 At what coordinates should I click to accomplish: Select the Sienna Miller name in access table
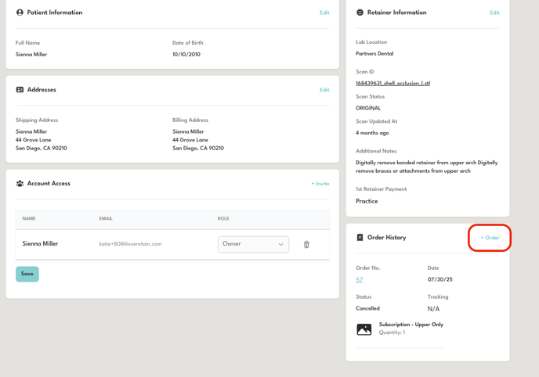pyautogui.click(x=40, y=244)
